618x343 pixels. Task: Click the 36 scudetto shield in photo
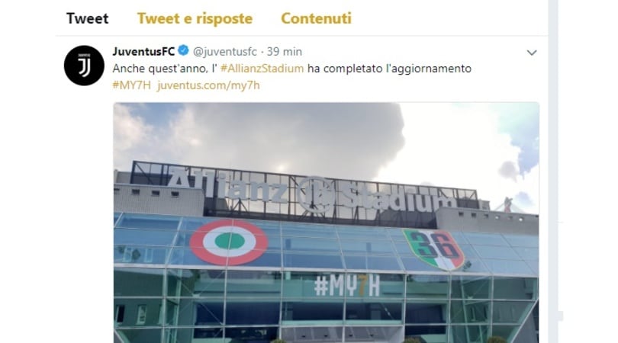click(434, 249)
